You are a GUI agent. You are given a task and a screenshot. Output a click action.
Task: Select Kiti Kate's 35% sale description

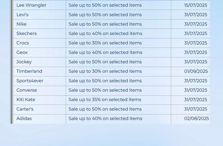[105, 99]
